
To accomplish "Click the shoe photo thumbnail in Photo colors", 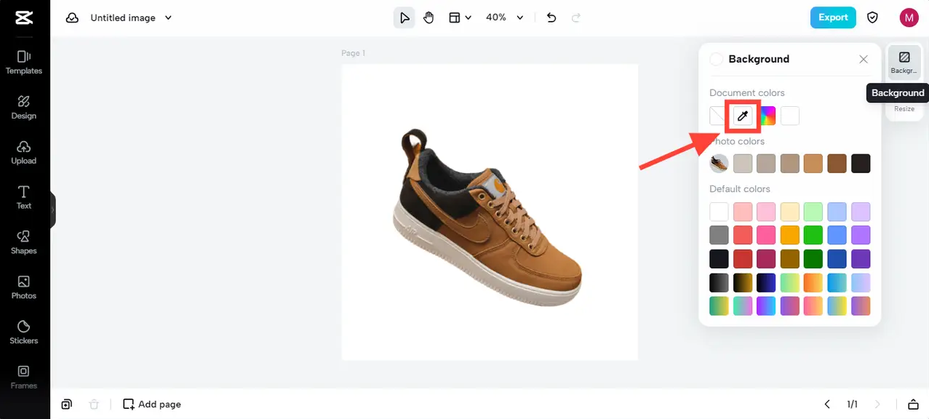I will 719,164.
